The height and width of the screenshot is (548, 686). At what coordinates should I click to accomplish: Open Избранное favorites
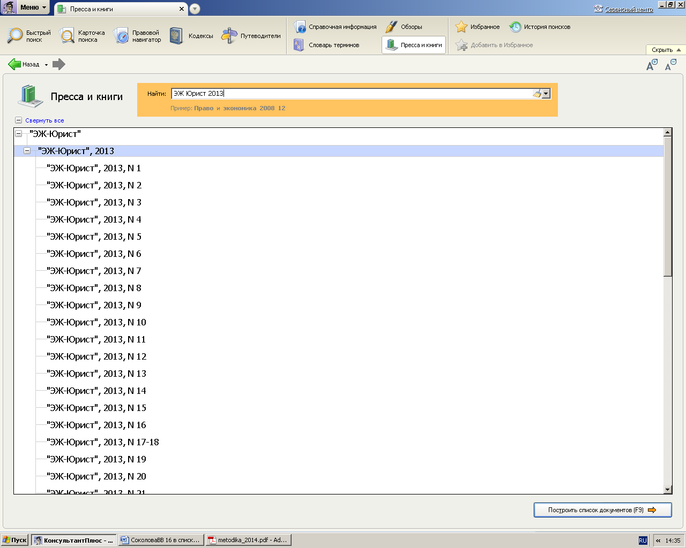tap(477, 27)
